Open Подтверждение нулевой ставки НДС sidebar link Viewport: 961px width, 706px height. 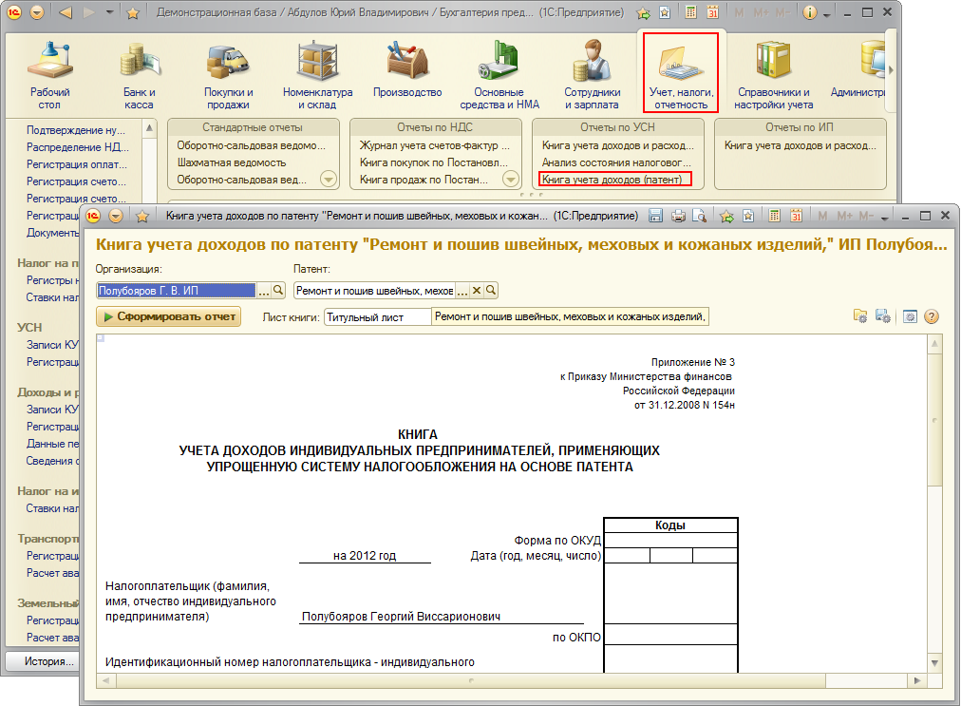(76, 130)
